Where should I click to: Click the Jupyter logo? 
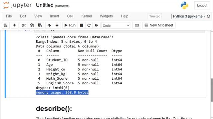[x=17, y=5]
